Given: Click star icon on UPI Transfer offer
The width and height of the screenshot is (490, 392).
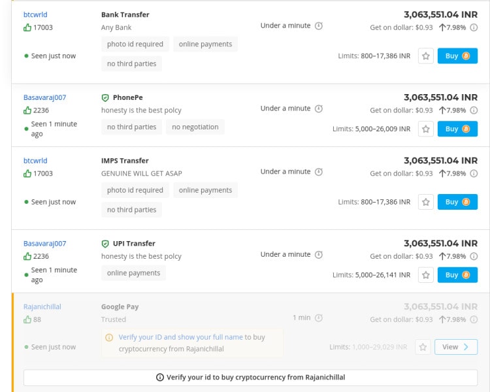Looking at the screenshot, I should pyautogui.click(x=426, y=275).
